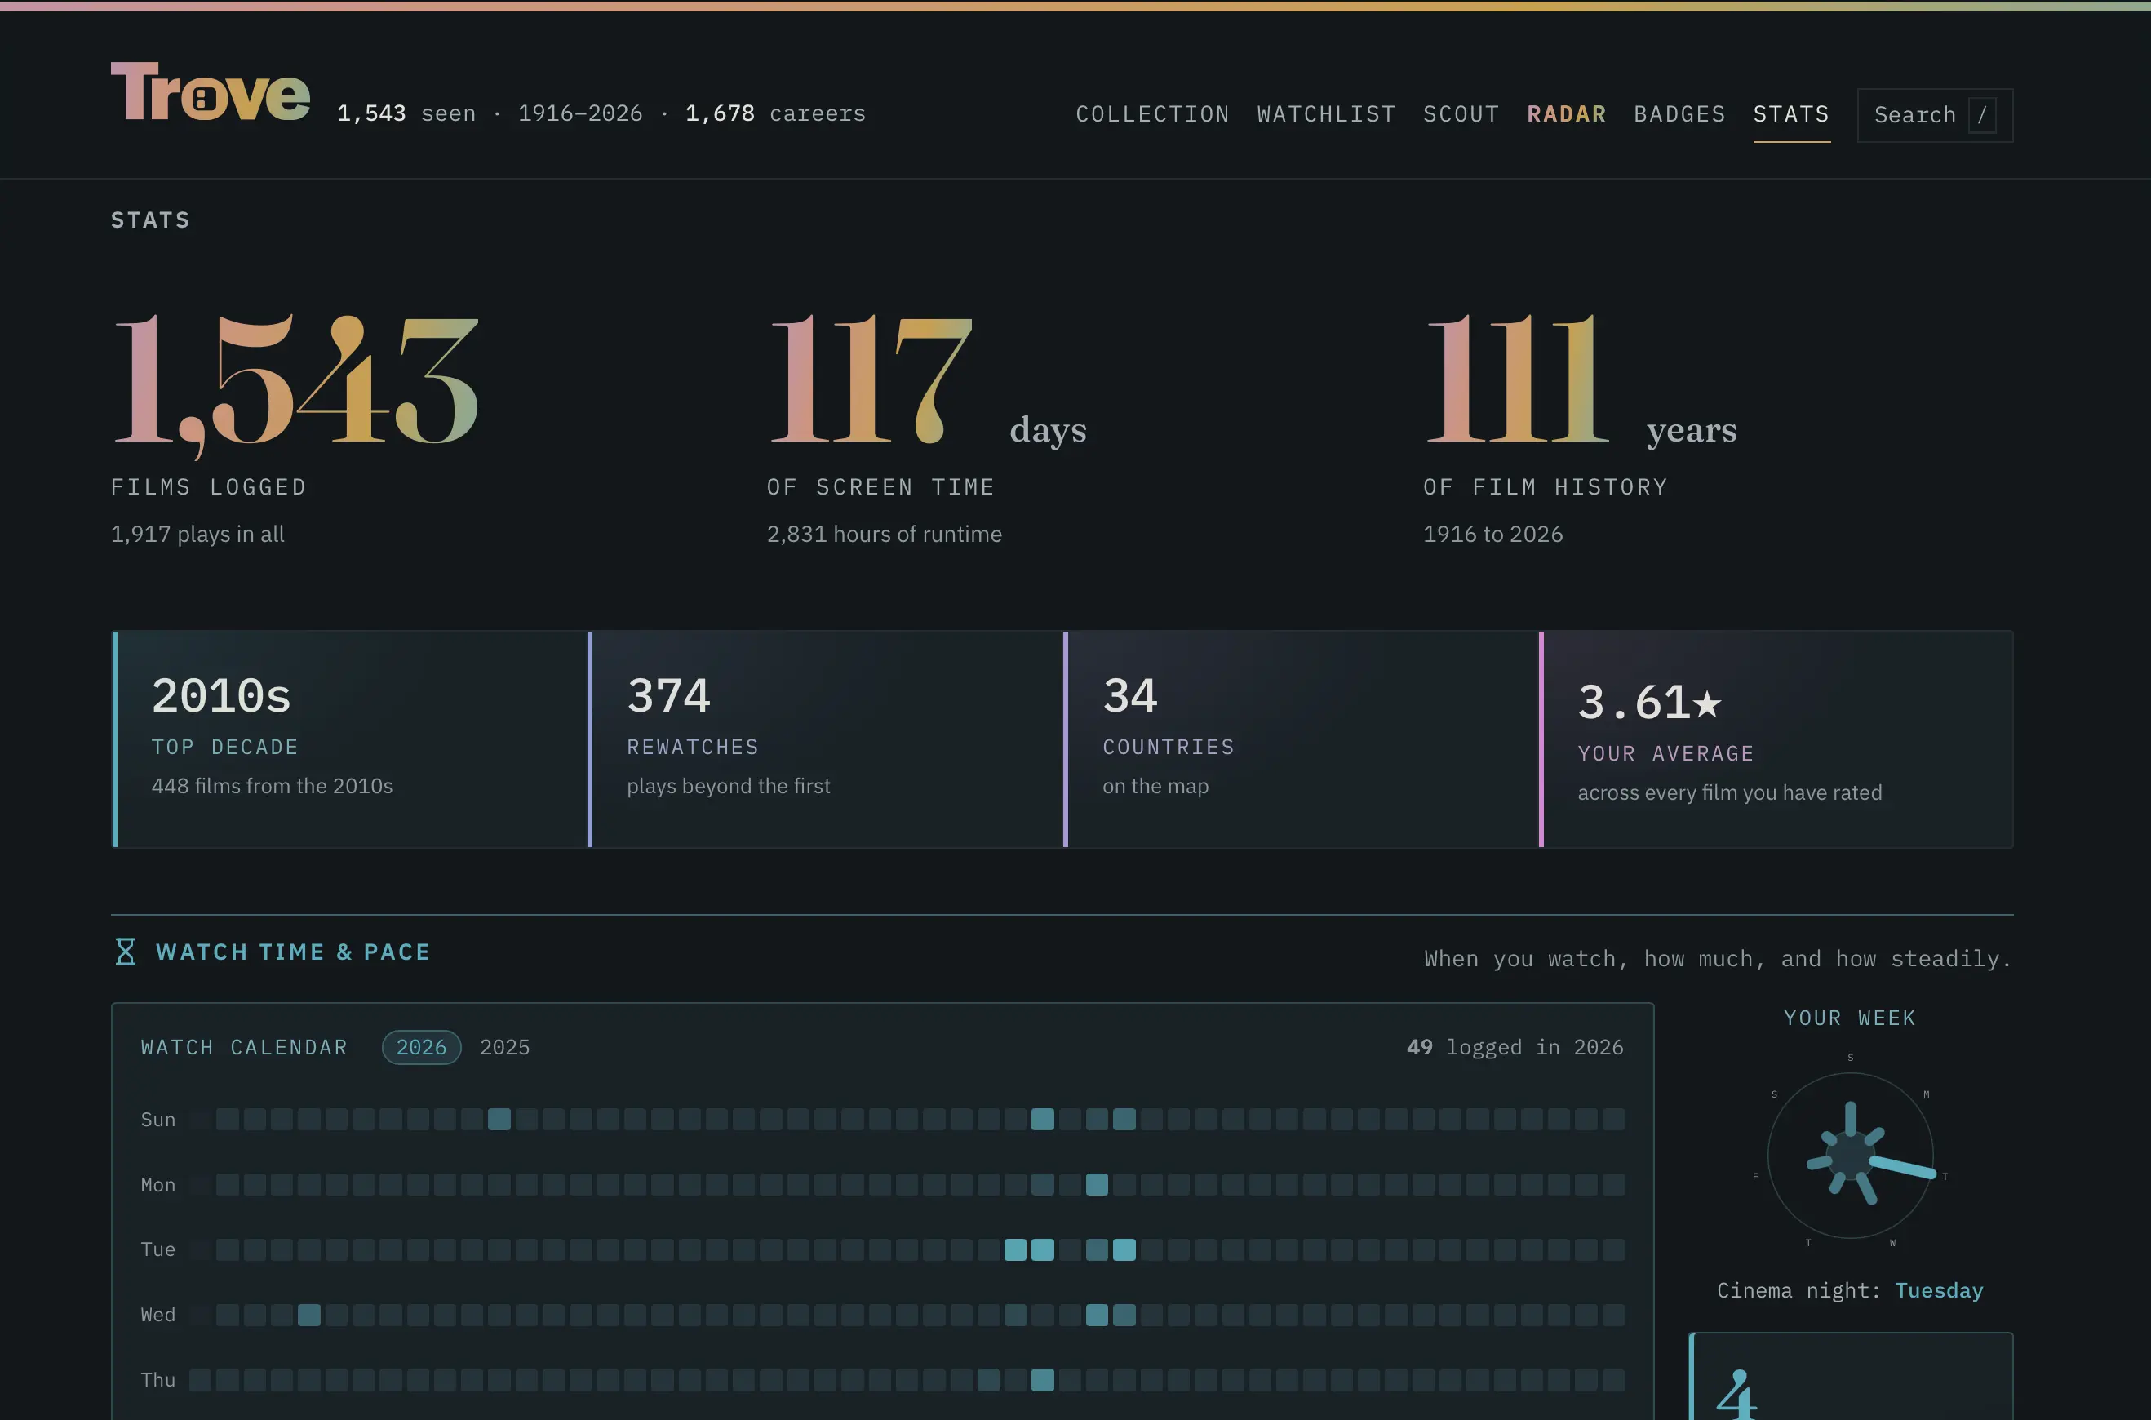The height and width of the screenshot is (1420, 2151).
Task: Click the first highlighted Sun calendar cell
Action: pyautogui.click(x=499, y=1120)
